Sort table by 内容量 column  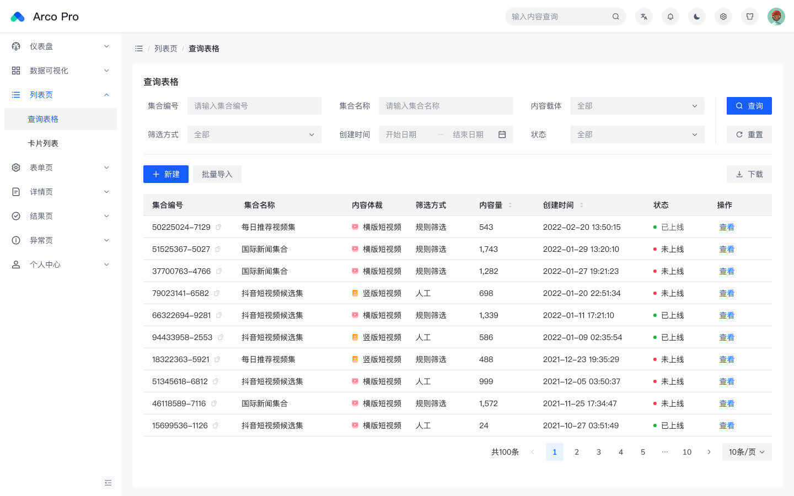[x=510, y=205]
